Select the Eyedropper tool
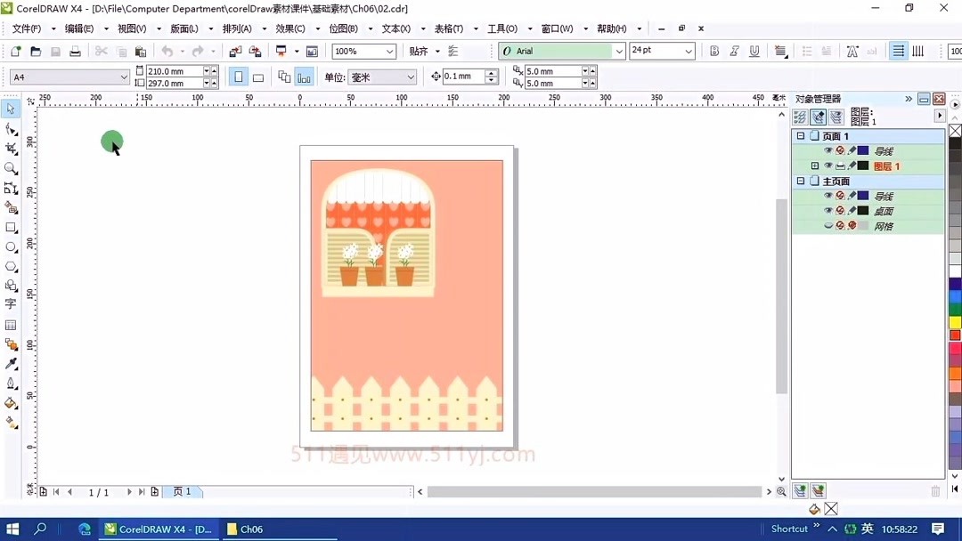The image size is (962, 541). click(x=11, y=363)
